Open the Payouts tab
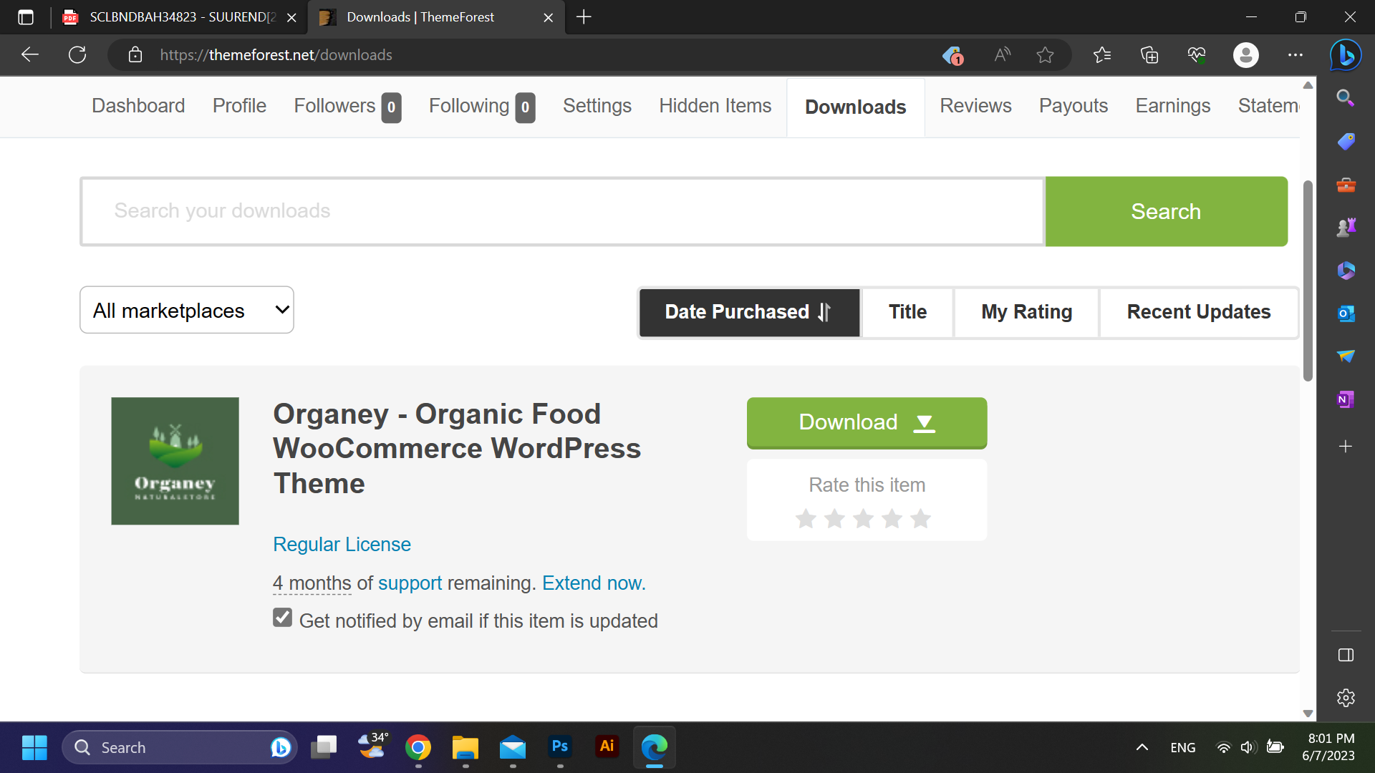 (1074, 106)
